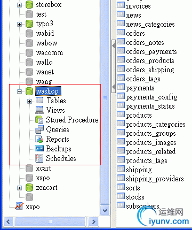Select the news_categories table name
The height and width of the screenshot is (230, 192).
click(x=150, y=25)
